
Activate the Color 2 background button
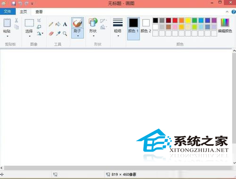point(146,26)
